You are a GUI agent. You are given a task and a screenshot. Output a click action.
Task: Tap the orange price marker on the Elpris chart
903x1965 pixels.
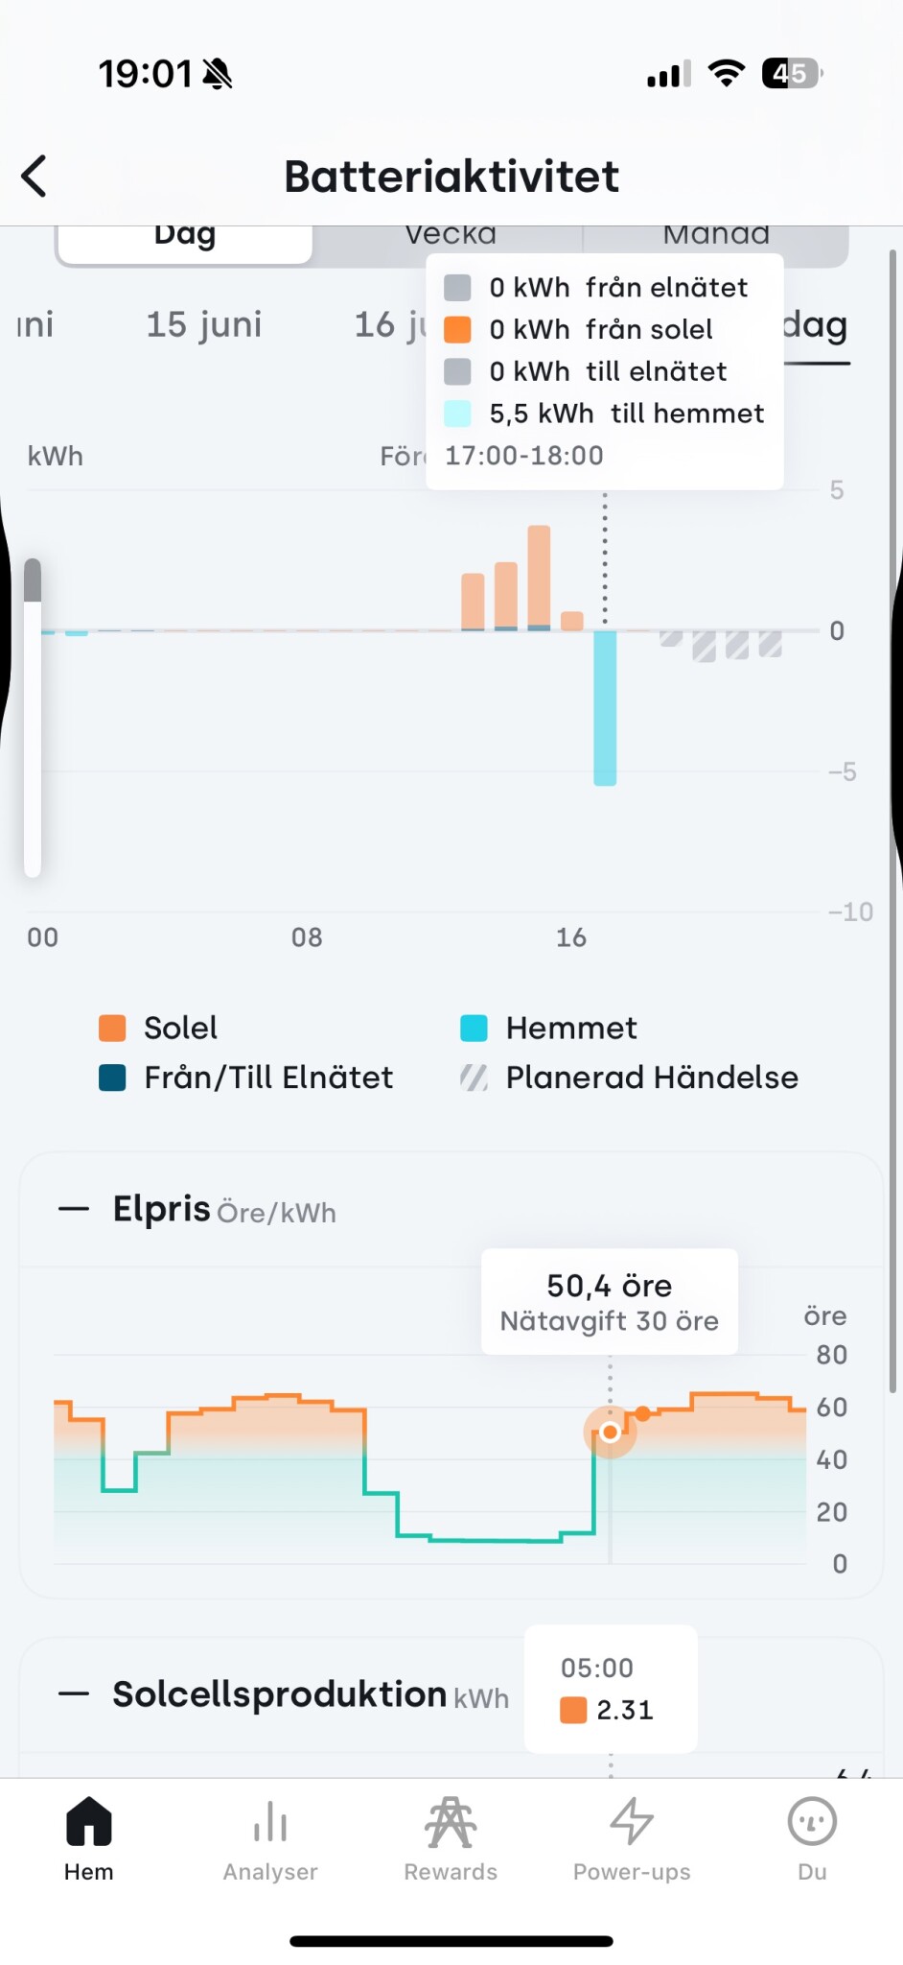610,1432
